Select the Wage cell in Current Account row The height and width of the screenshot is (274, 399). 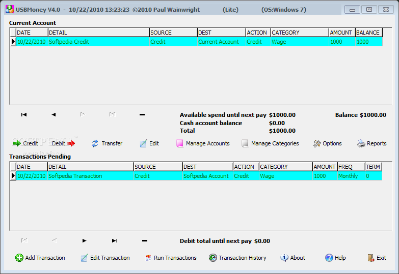click(x=300, y=42)
